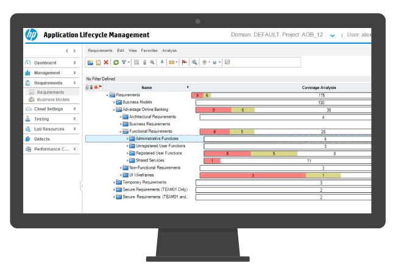Click the red alert column header icon

coord(96,87)
